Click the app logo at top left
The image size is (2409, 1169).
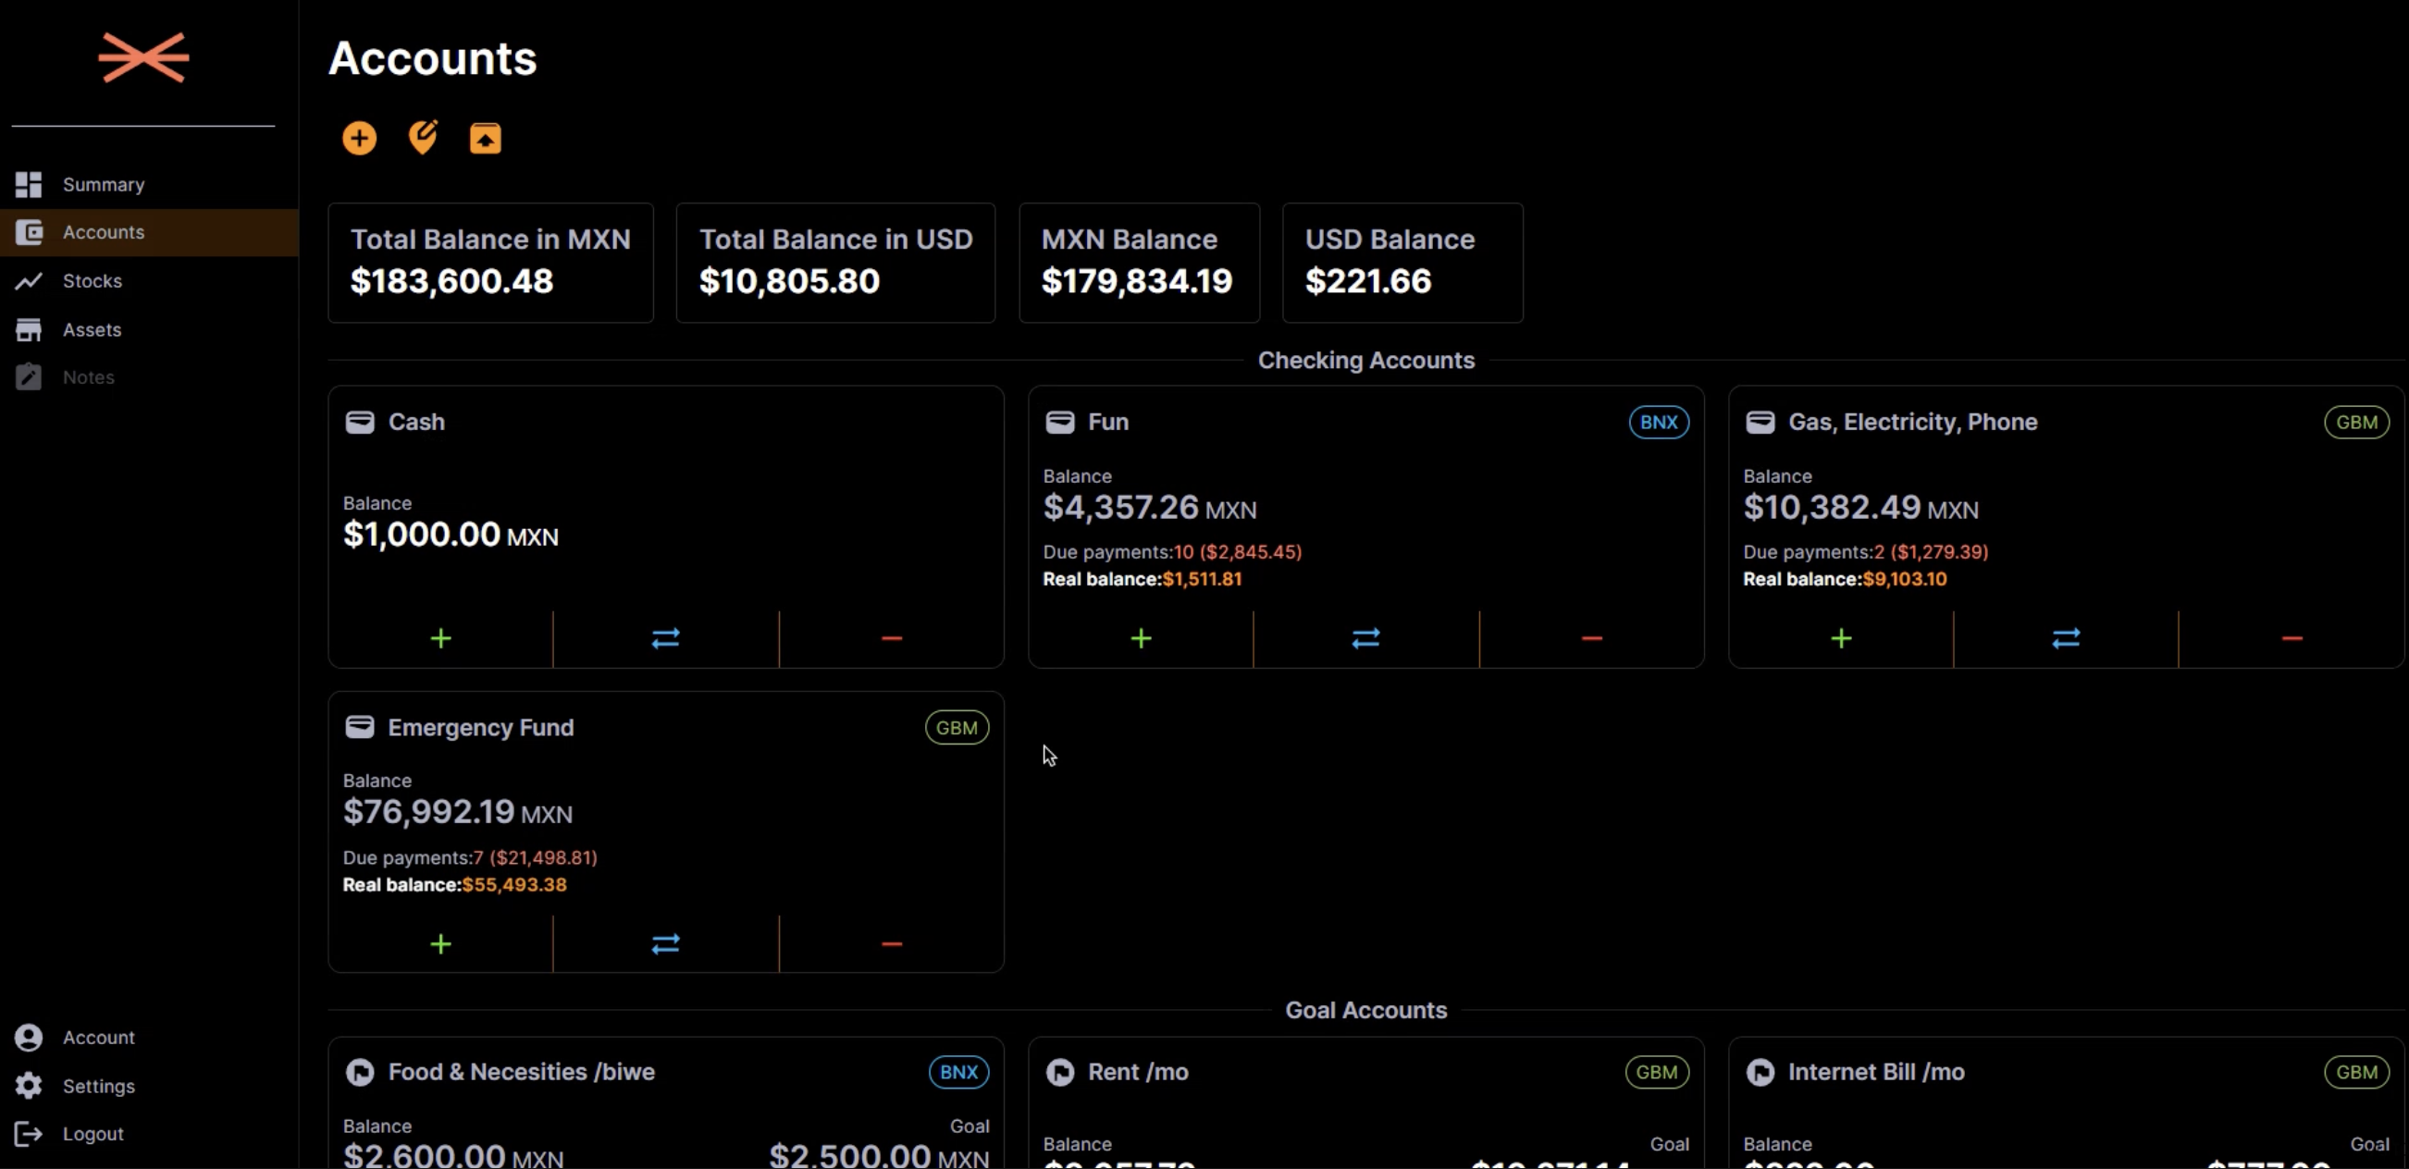pos(144,58)
